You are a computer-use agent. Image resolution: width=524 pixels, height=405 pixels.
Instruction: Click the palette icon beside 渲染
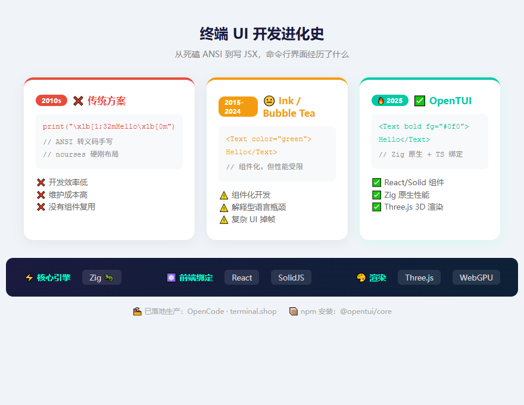(361, 278)
